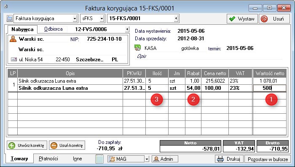Click the Wystaw button
Image resolution: width=295 pixels, height=167 pixels.
(242, 19)
